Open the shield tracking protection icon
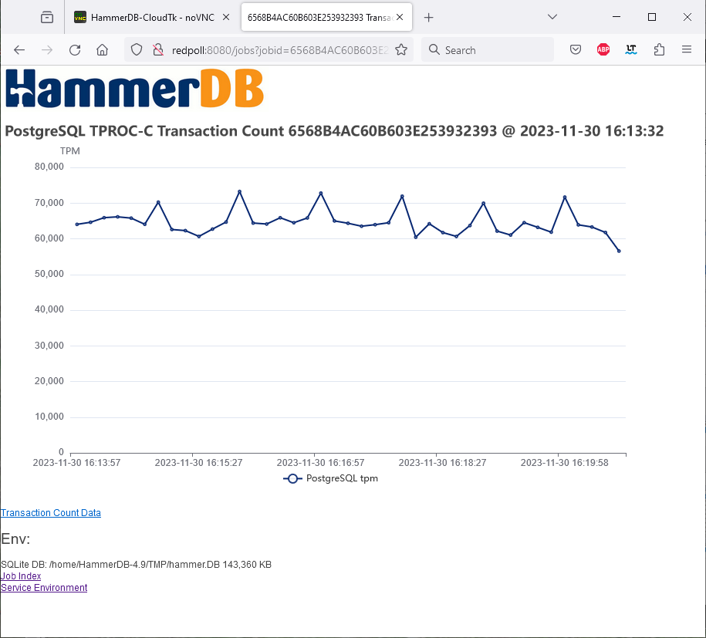The width and height of the screenshot is (706, 638). click(x=137, y=50)
